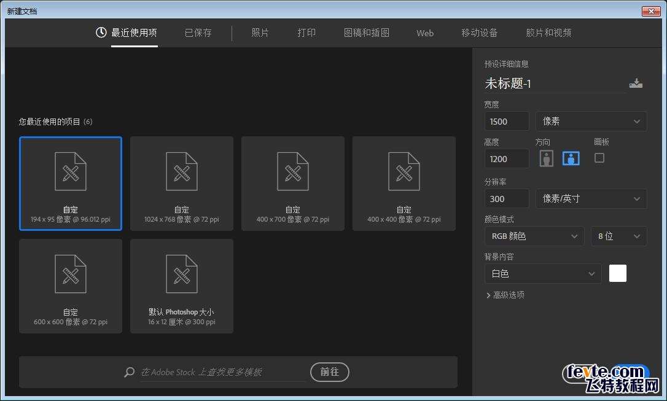Viewport: 667px width, 401px height.
Task: Click the clock icon beside 最近使用项
Action: click(x=101, y=33)
